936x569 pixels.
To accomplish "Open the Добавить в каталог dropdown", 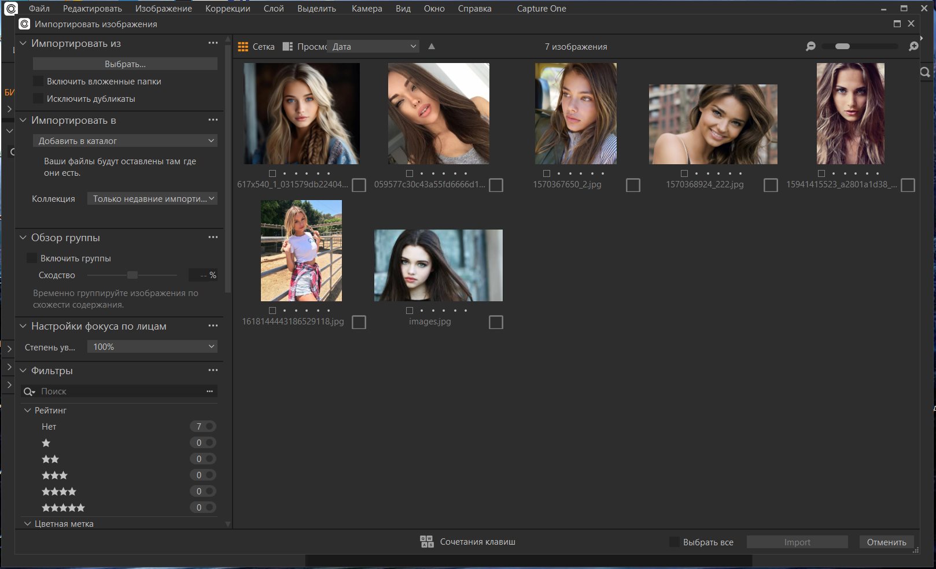I will click(x=125, y=141).
